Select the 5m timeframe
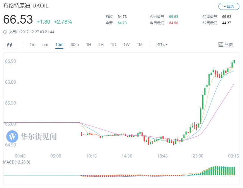The height and width of the screenshot is (188, 243). [45, 45]
